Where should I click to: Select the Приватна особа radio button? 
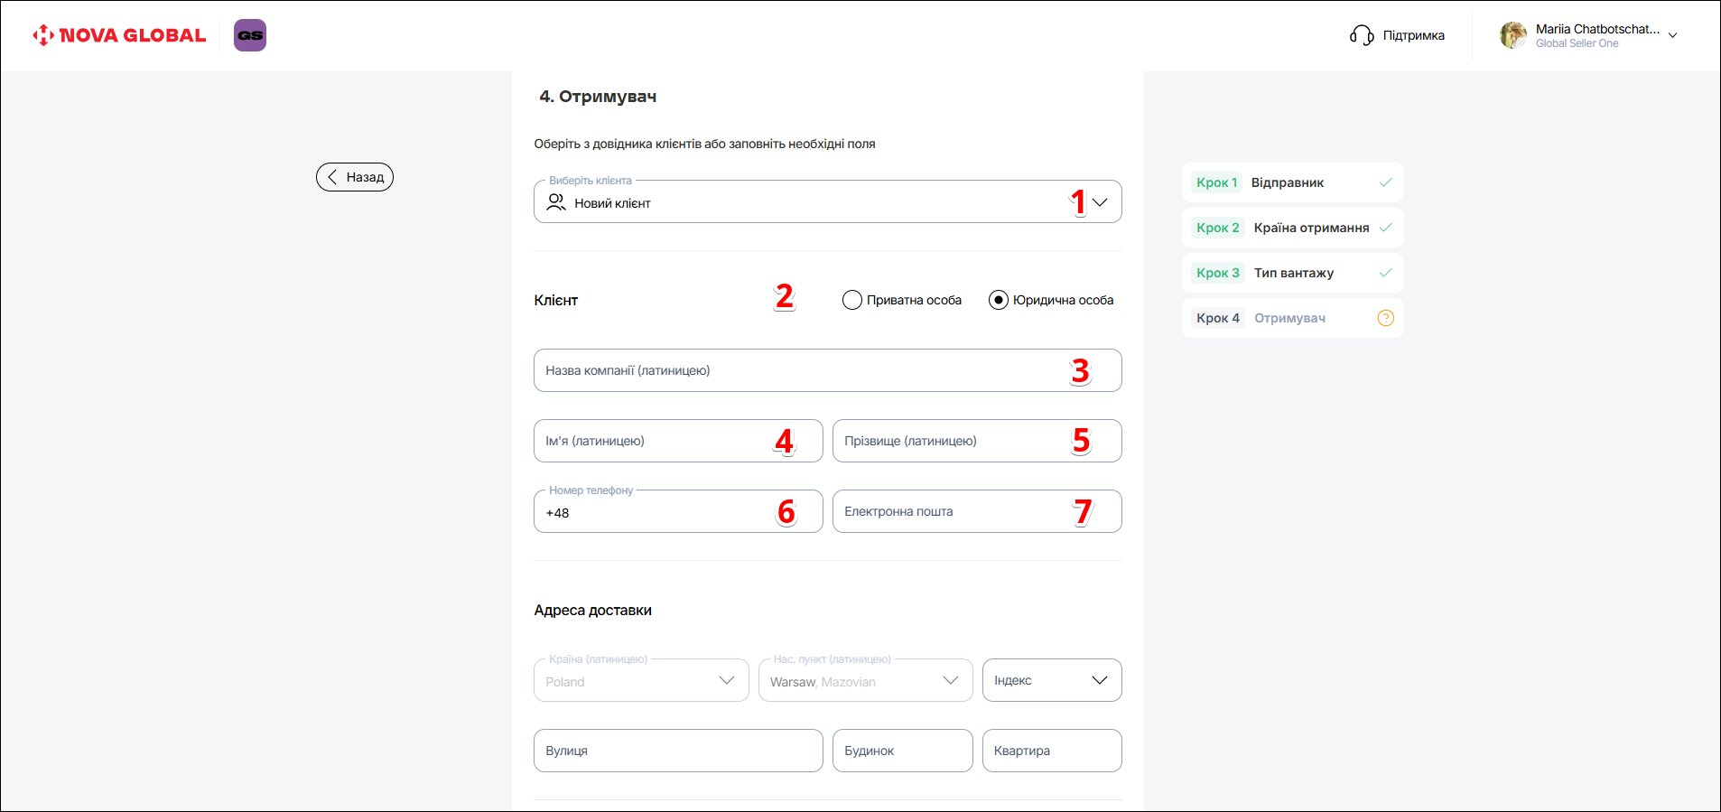click(x=851, y=300)
